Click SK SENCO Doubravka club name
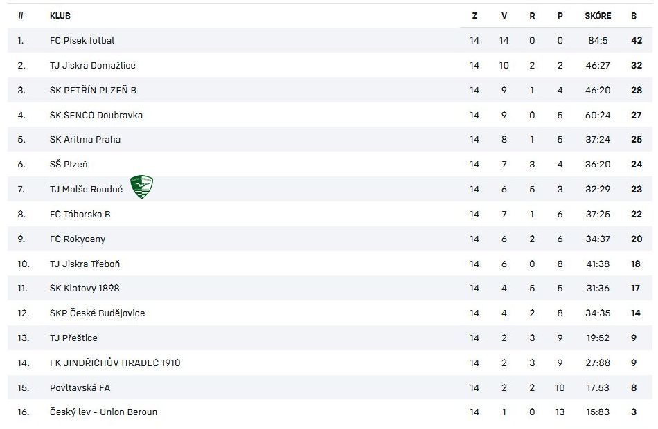Viewport: 658px width, 429px height. (x=96, y=116)
